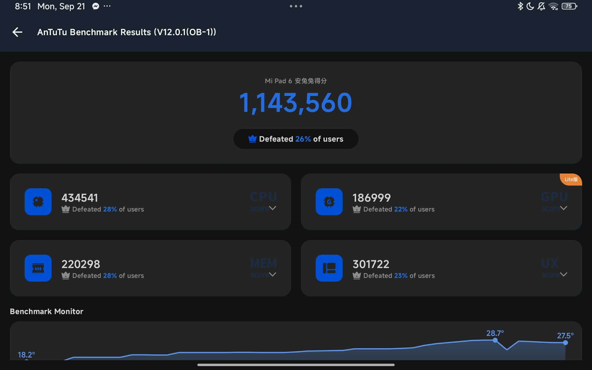This screenshot has height=370, width=592.
Task: Tap the crown icon beside Defeated 28% under 220298
Action: coord(66,275)
